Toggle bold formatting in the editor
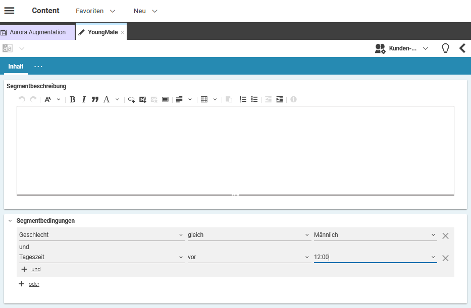This screenshot has height=308, width=471. tap(73, 99)
